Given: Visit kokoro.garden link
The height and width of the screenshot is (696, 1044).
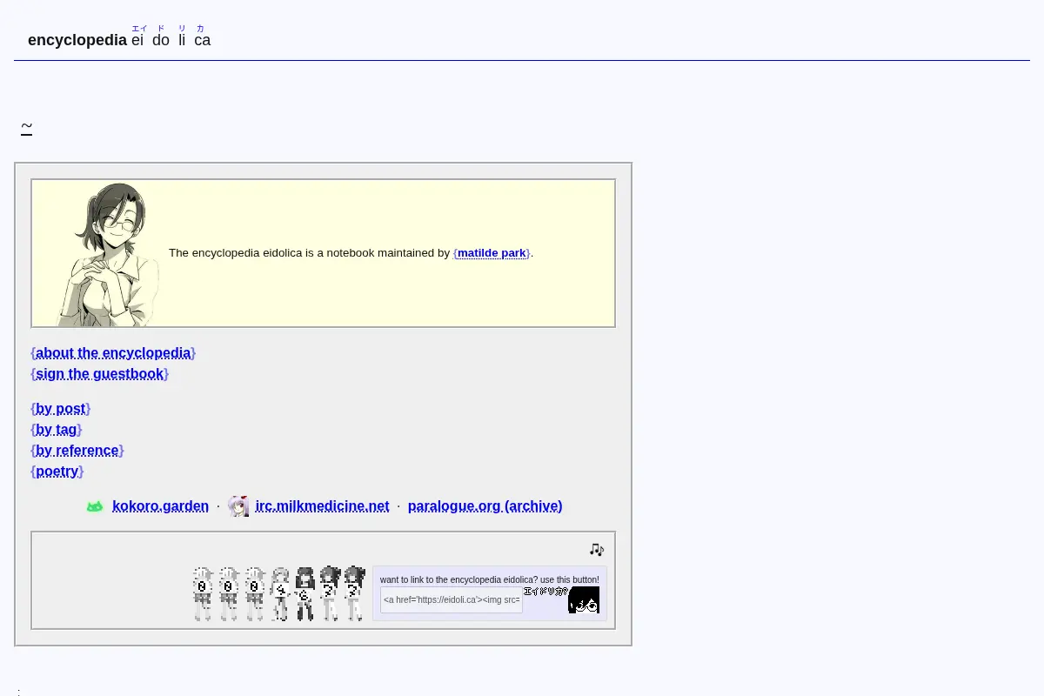Looking at the screenshot, I should [x=160, y=506].
